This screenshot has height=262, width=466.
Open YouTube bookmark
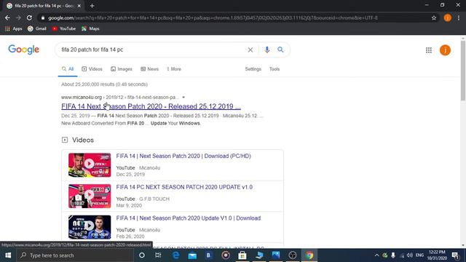click(64, 28)
